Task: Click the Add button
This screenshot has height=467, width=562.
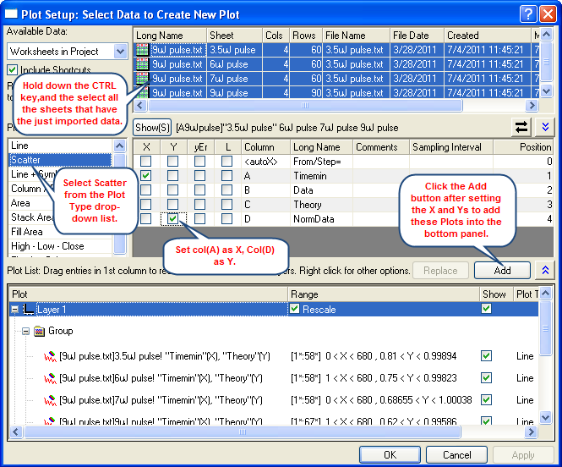Action: coord(502,270)
